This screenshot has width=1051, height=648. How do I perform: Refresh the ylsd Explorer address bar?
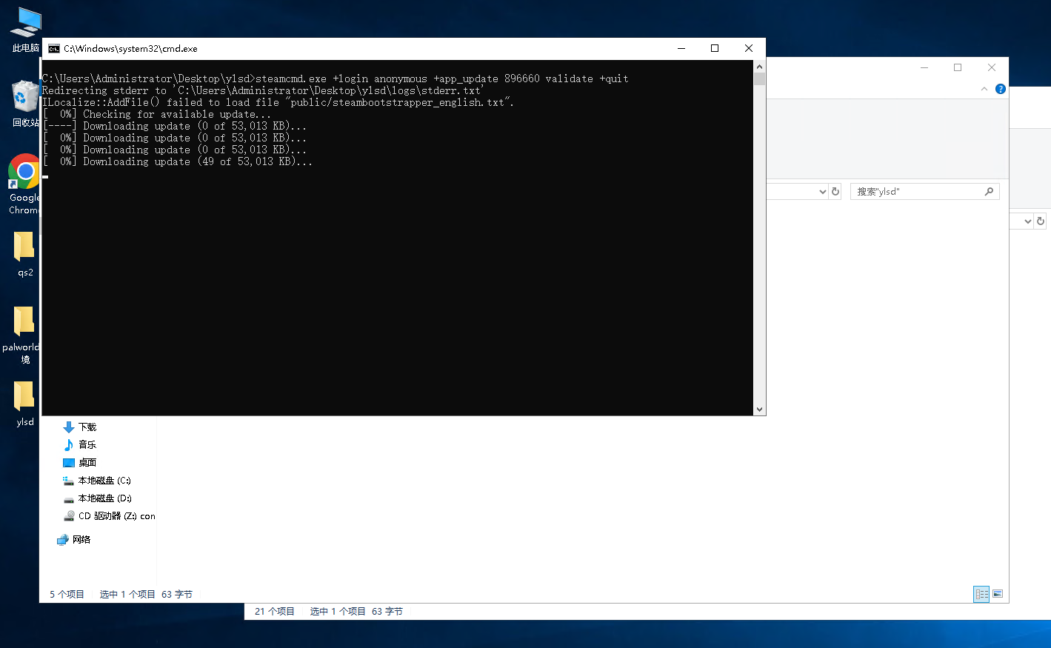point(835,192)
